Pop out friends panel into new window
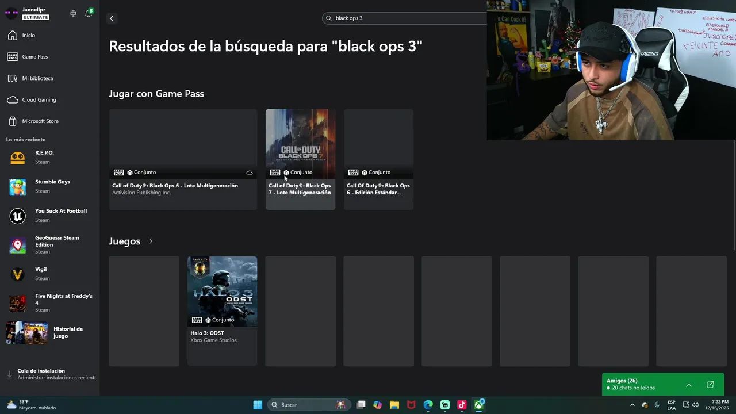Screen dimensions: 736x414 [x=710, y=385]
